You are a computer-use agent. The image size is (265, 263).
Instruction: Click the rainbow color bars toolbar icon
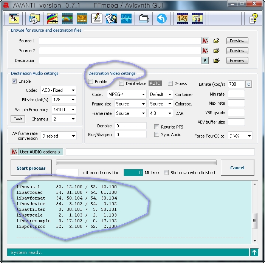point(53,19)
